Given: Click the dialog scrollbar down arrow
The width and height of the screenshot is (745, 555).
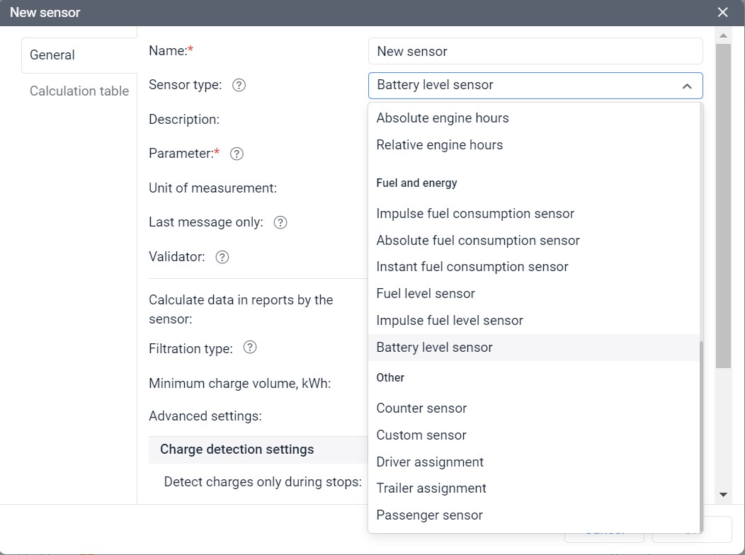Looking at the screenshot, I should [x=723, y=494].
